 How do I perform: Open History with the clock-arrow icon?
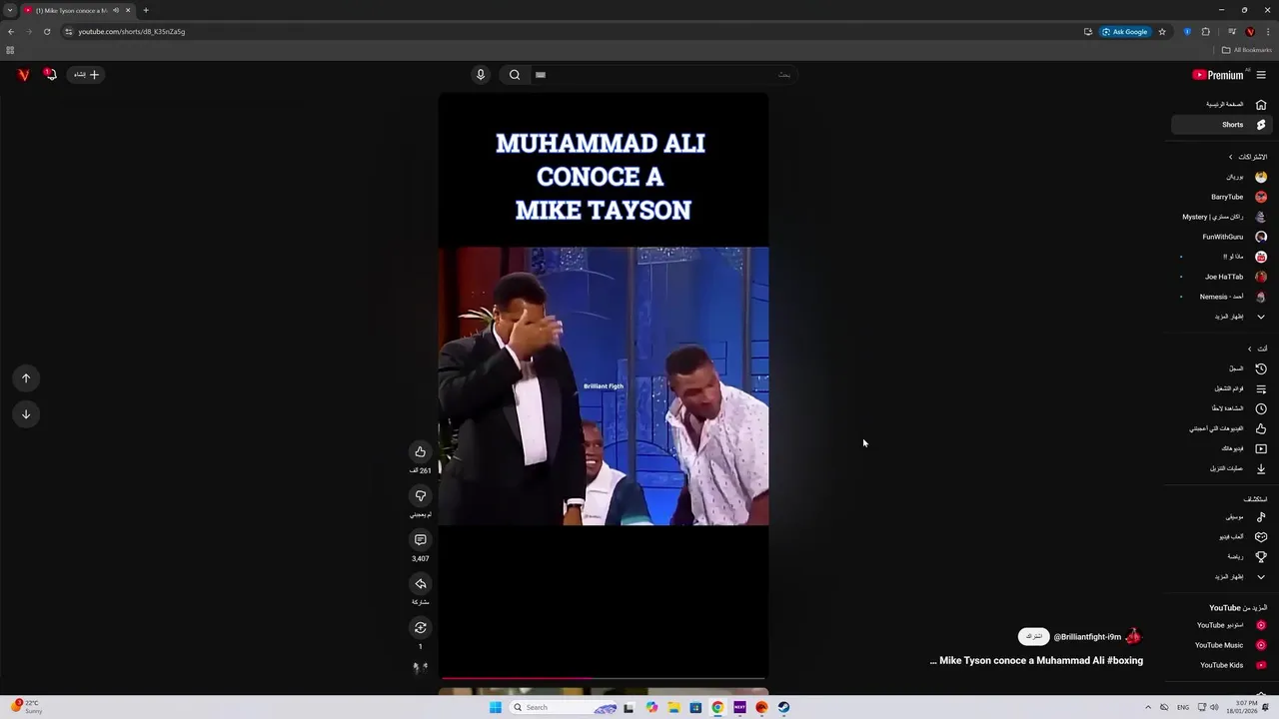1221,368
